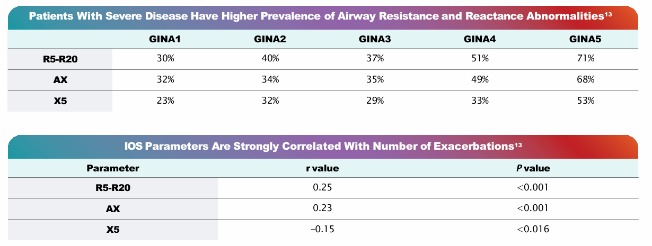Click the 'Parameter' column header

click(x=113, y=169)
